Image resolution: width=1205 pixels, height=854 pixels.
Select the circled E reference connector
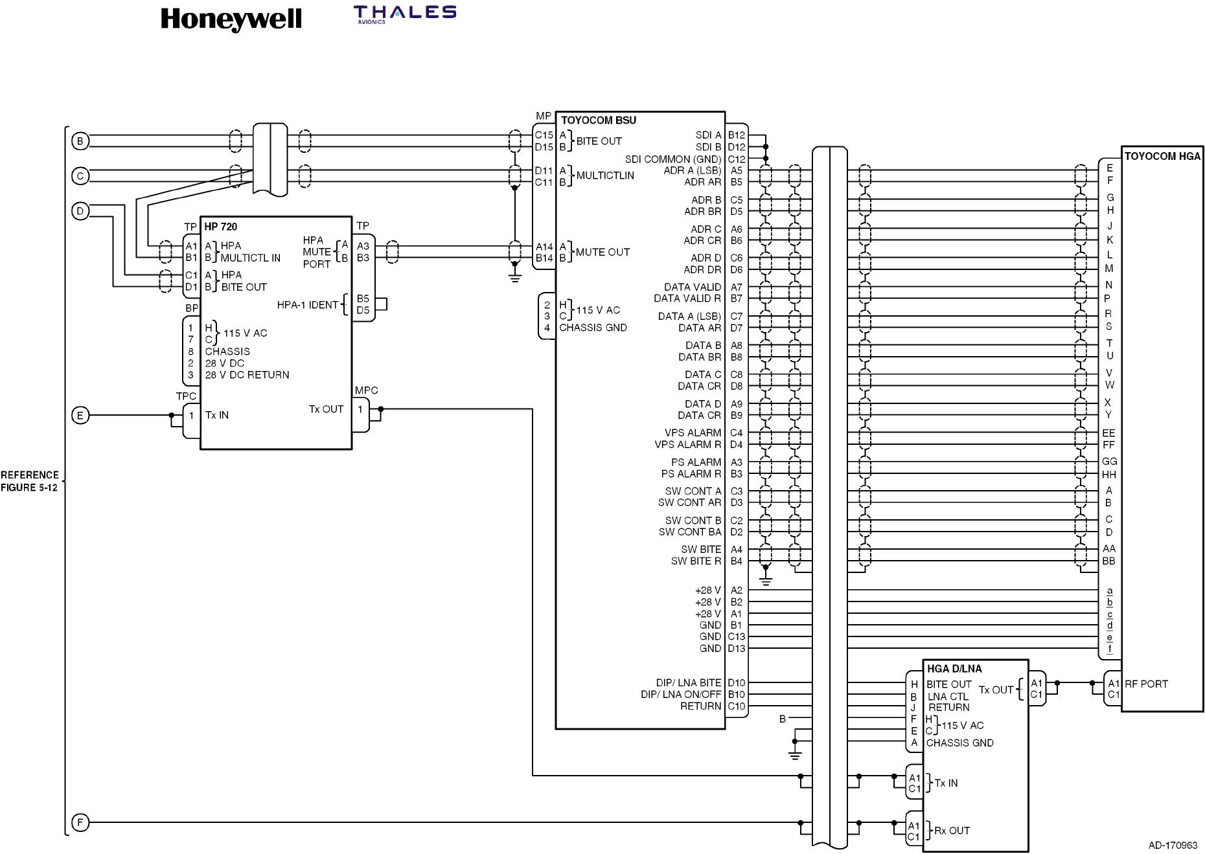click(x=80, y=416)
